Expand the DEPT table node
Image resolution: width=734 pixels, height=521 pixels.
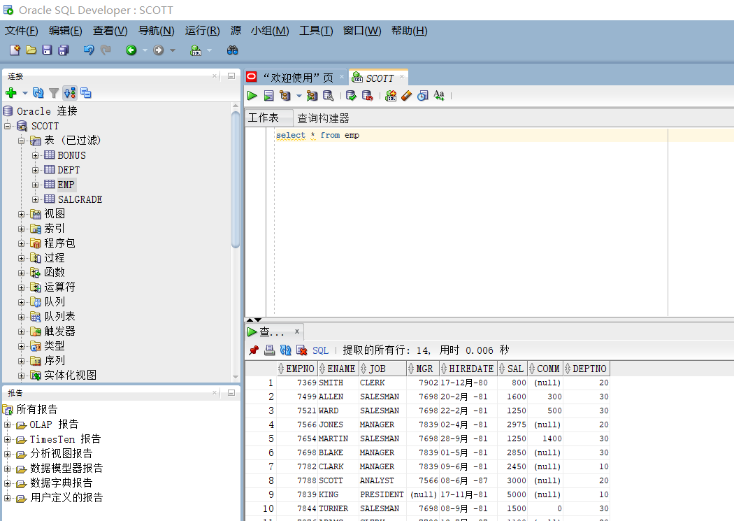pos(35,170)
